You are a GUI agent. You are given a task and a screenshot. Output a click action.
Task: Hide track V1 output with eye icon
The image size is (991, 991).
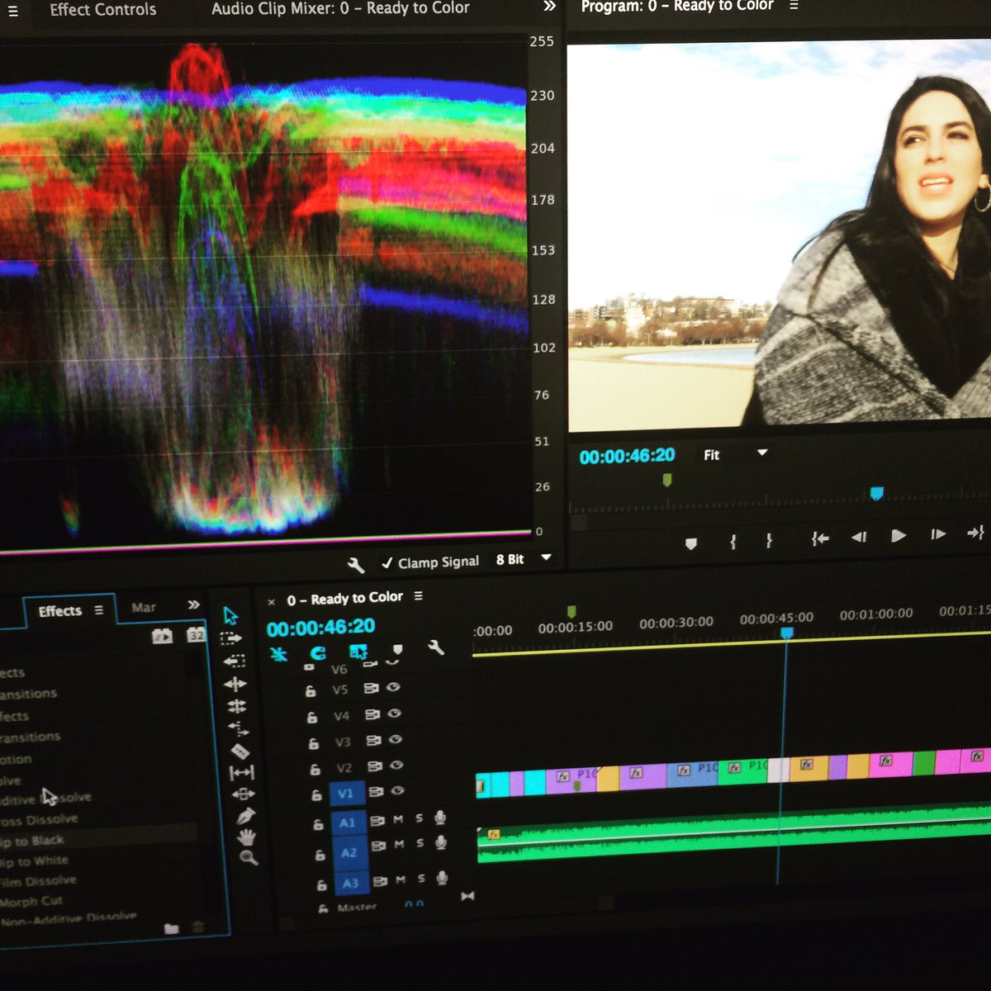(397, 791)
